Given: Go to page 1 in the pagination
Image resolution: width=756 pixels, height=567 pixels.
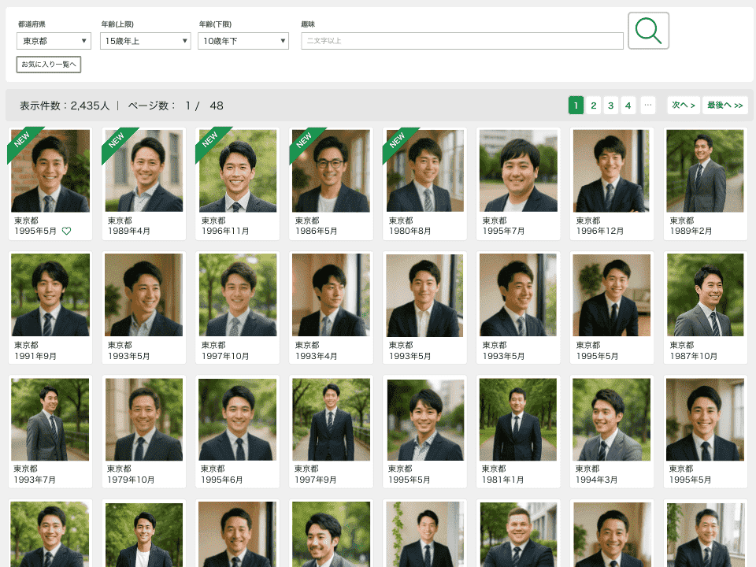Looking at the screenshot, I should coord(576,105).
